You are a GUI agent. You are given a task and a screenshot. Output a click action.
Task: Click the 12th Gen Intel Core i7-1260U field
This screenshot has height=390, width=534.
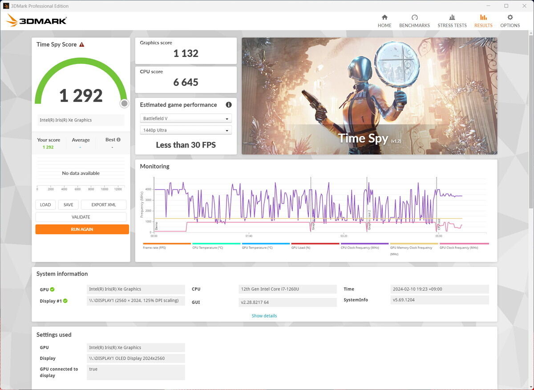287,289
